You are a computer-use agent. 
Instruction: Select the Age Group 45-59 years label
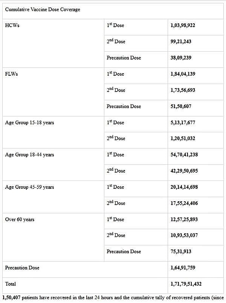coord(29,187)
